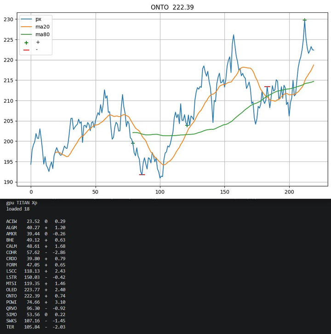Click the green plus marker near 204
Viewport: 331px width, 334px height.
[x=187, y=126]
